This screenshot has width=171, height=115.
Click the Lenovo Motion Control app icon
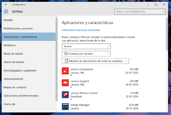point(65,95)
